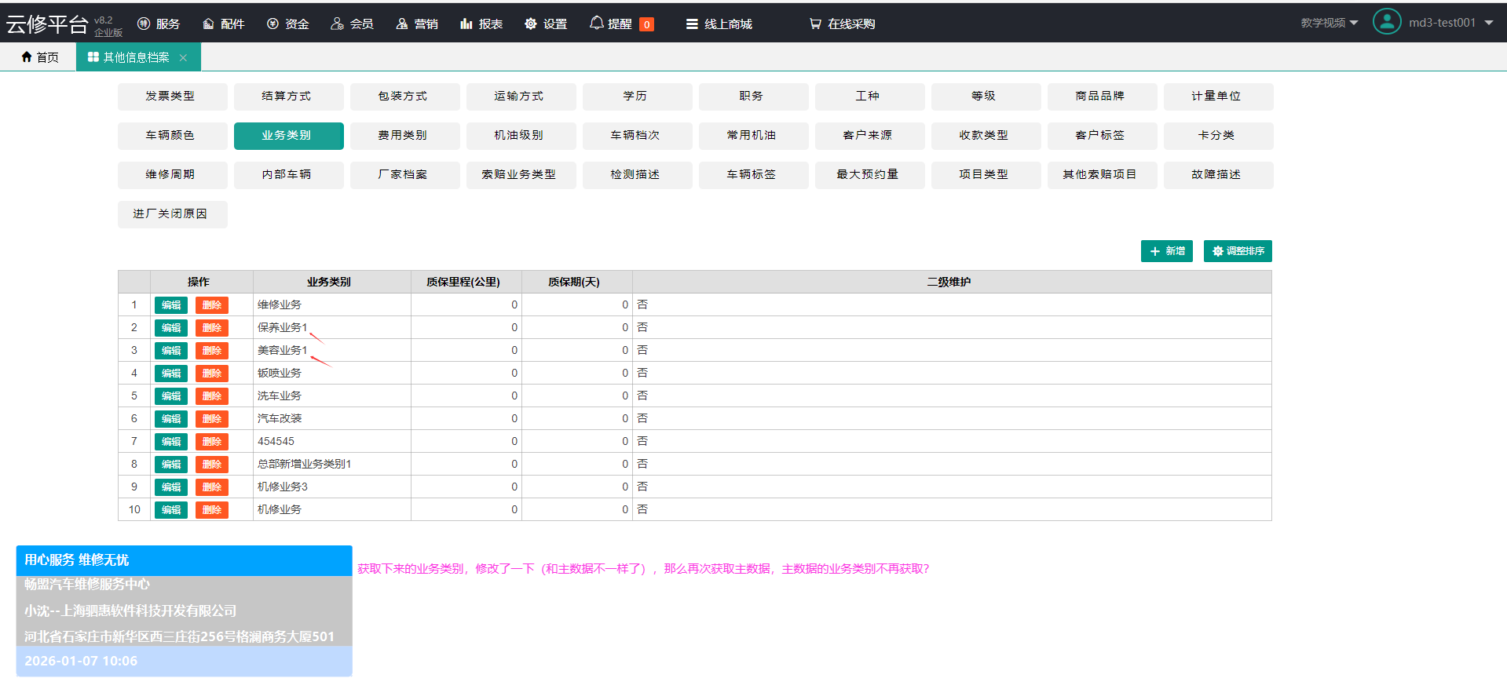Click the 会员 person icon

pyautogui.click(x=337, y=24)
